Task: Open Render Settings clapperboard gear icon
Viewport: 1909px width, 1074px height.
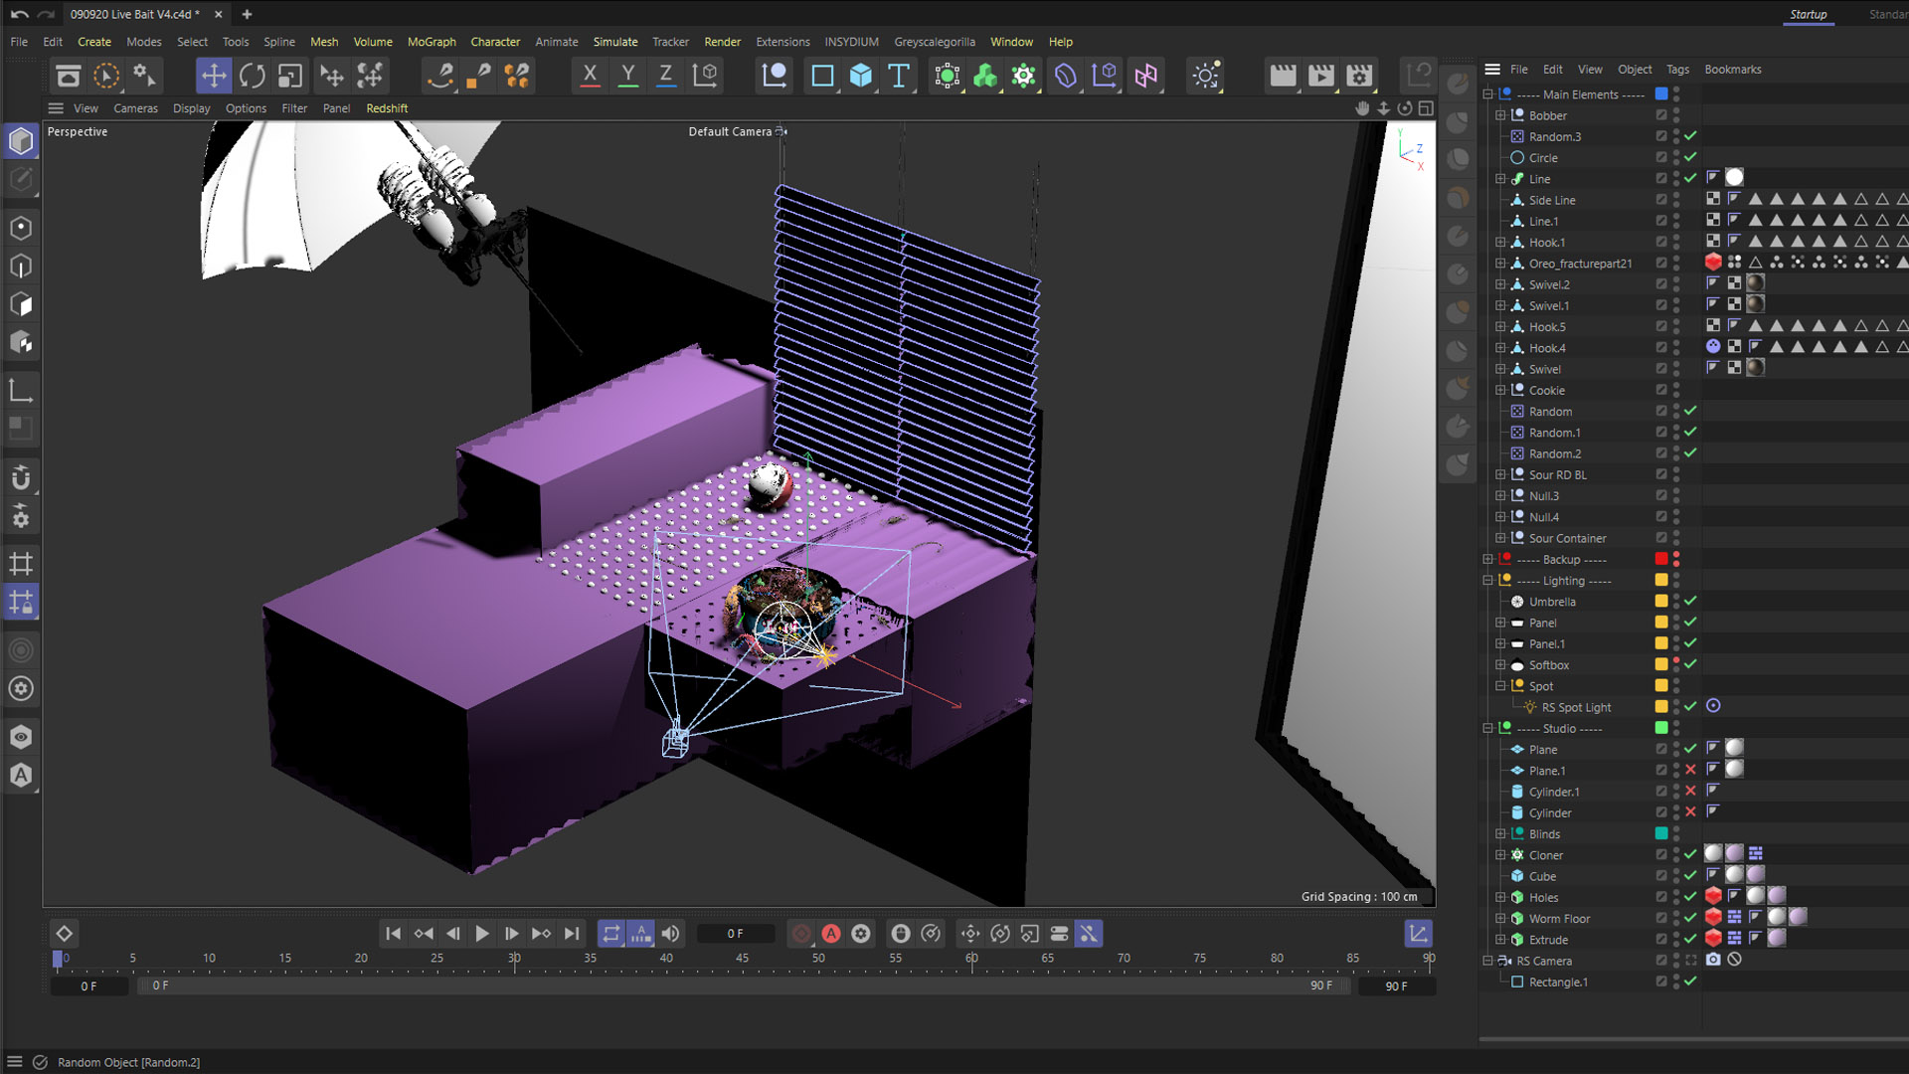Action: point(1359,76)
